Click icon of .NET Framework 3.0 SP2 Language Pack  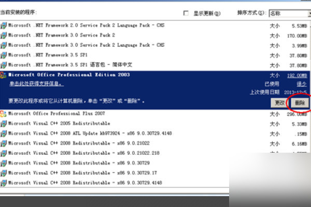point(4,46)
